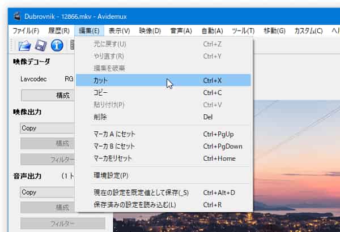Open the 表示(V) menu

(119, 31)
